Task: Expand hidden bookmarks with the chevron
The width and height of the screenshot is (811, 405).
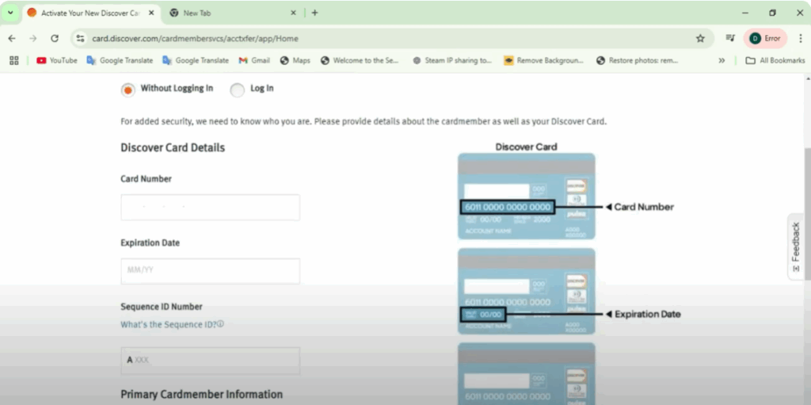Action: [x=722, y=60]
